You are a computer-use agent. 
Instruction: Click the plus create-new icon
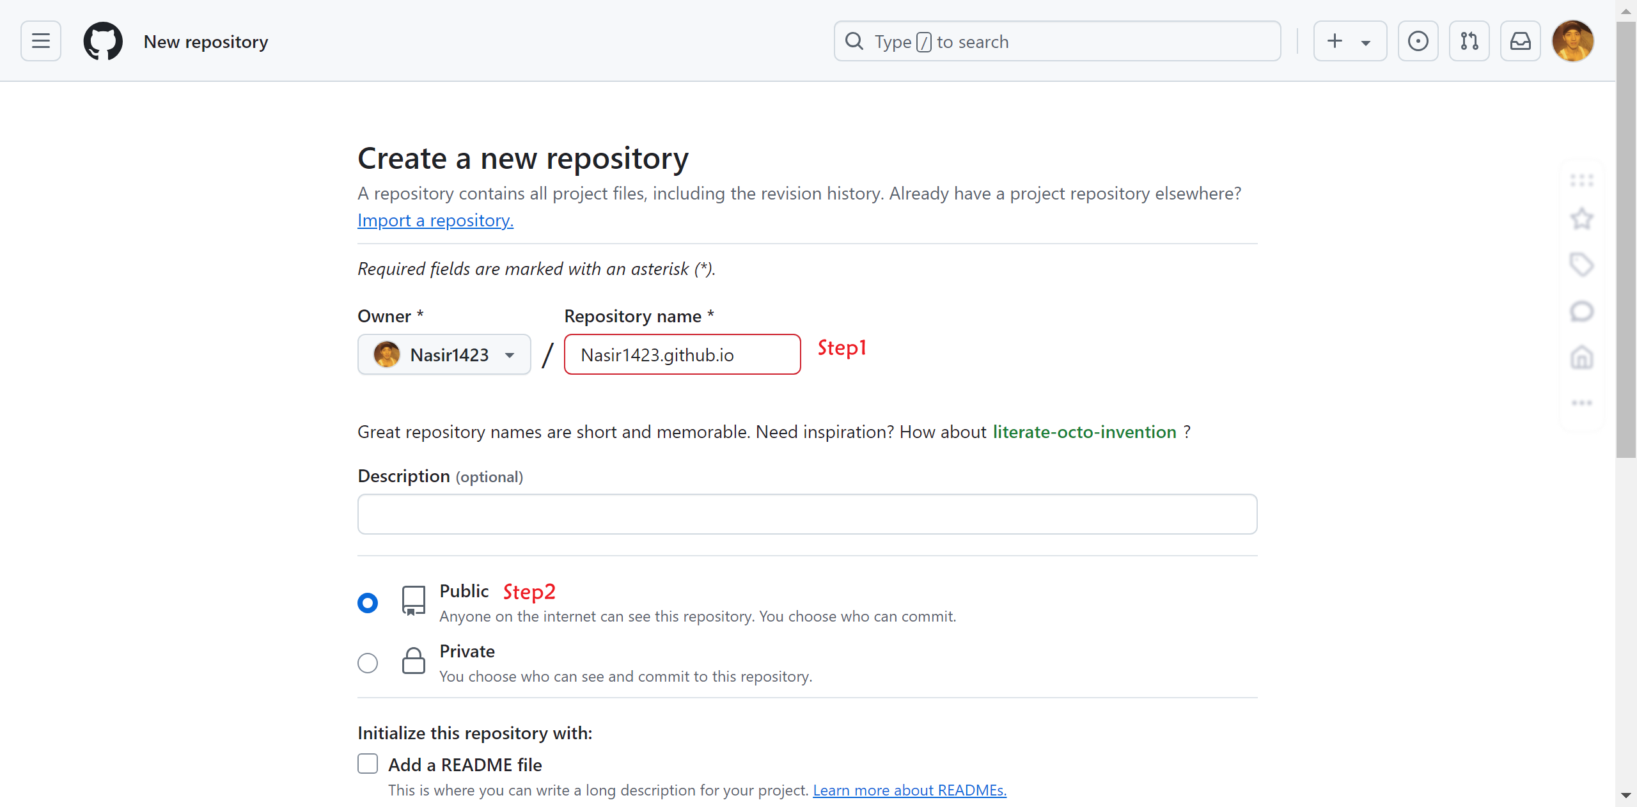tap(1335, 41)
